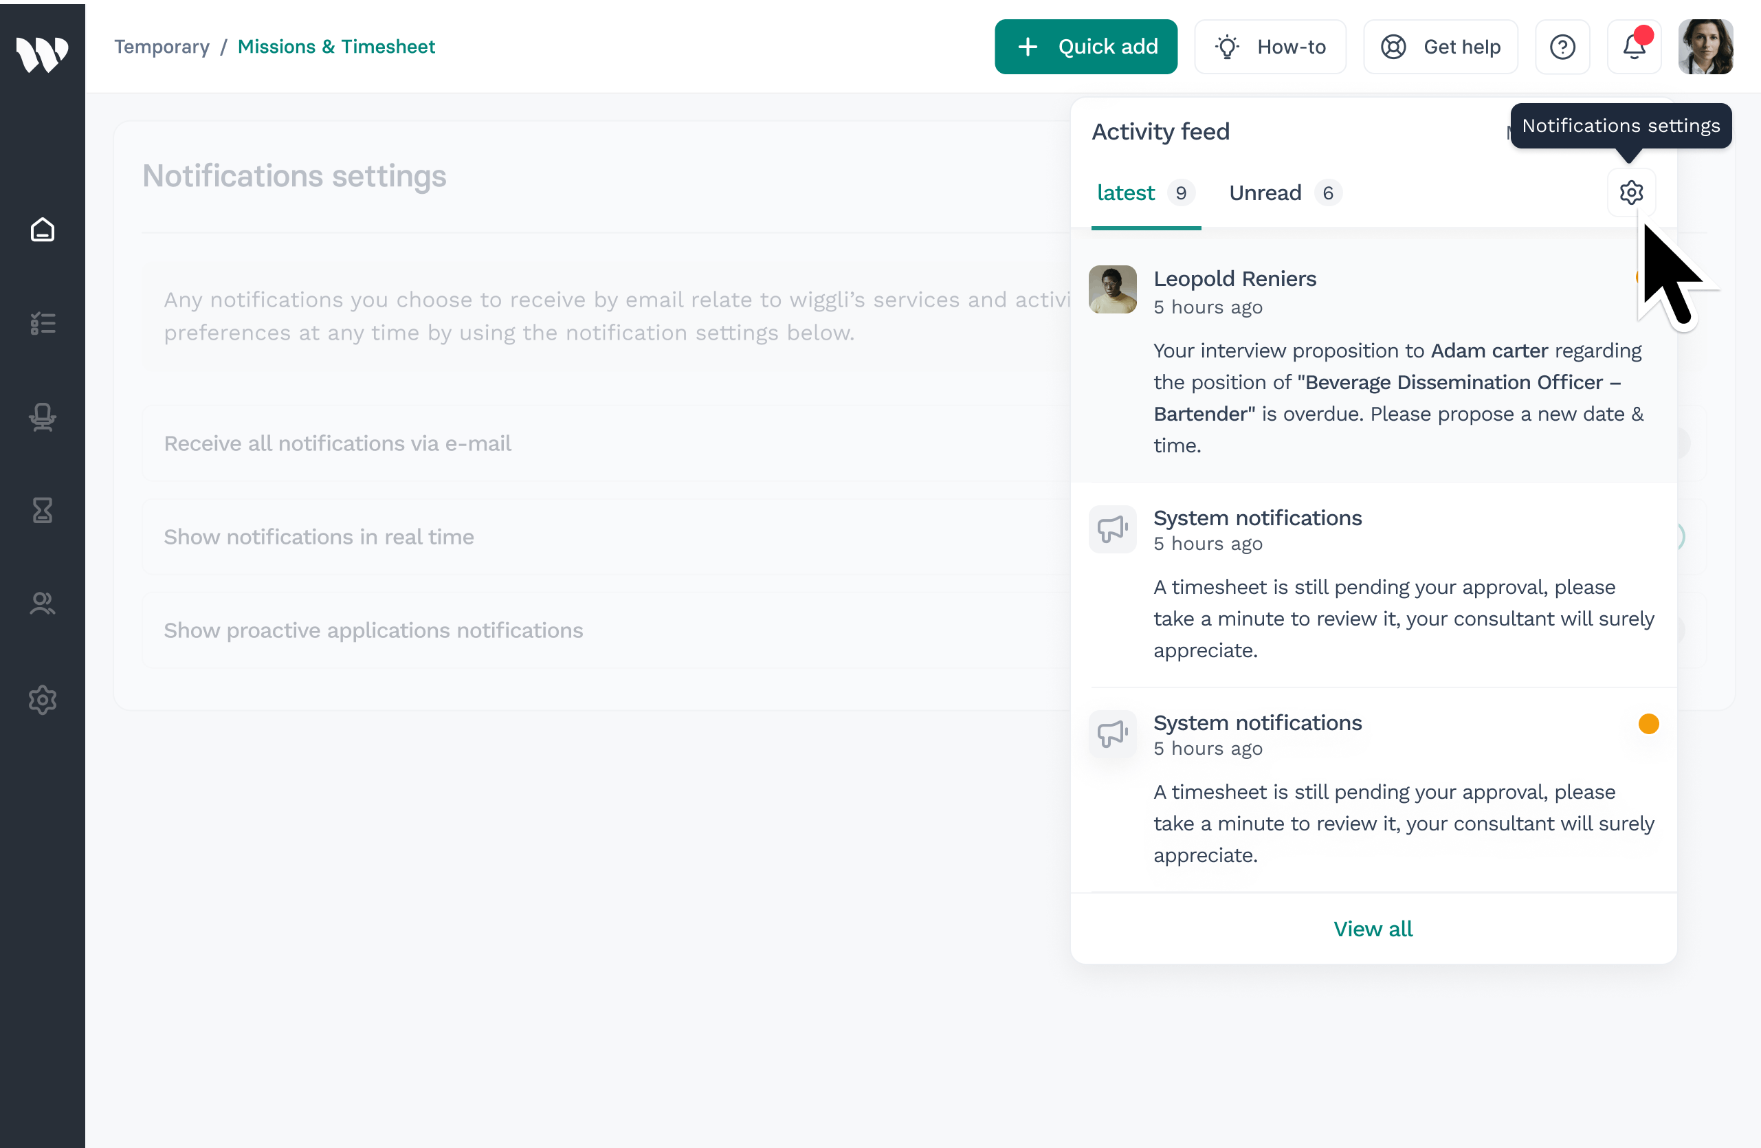Open the home icon in sidebar
1761x1148 pixels.
42,230
